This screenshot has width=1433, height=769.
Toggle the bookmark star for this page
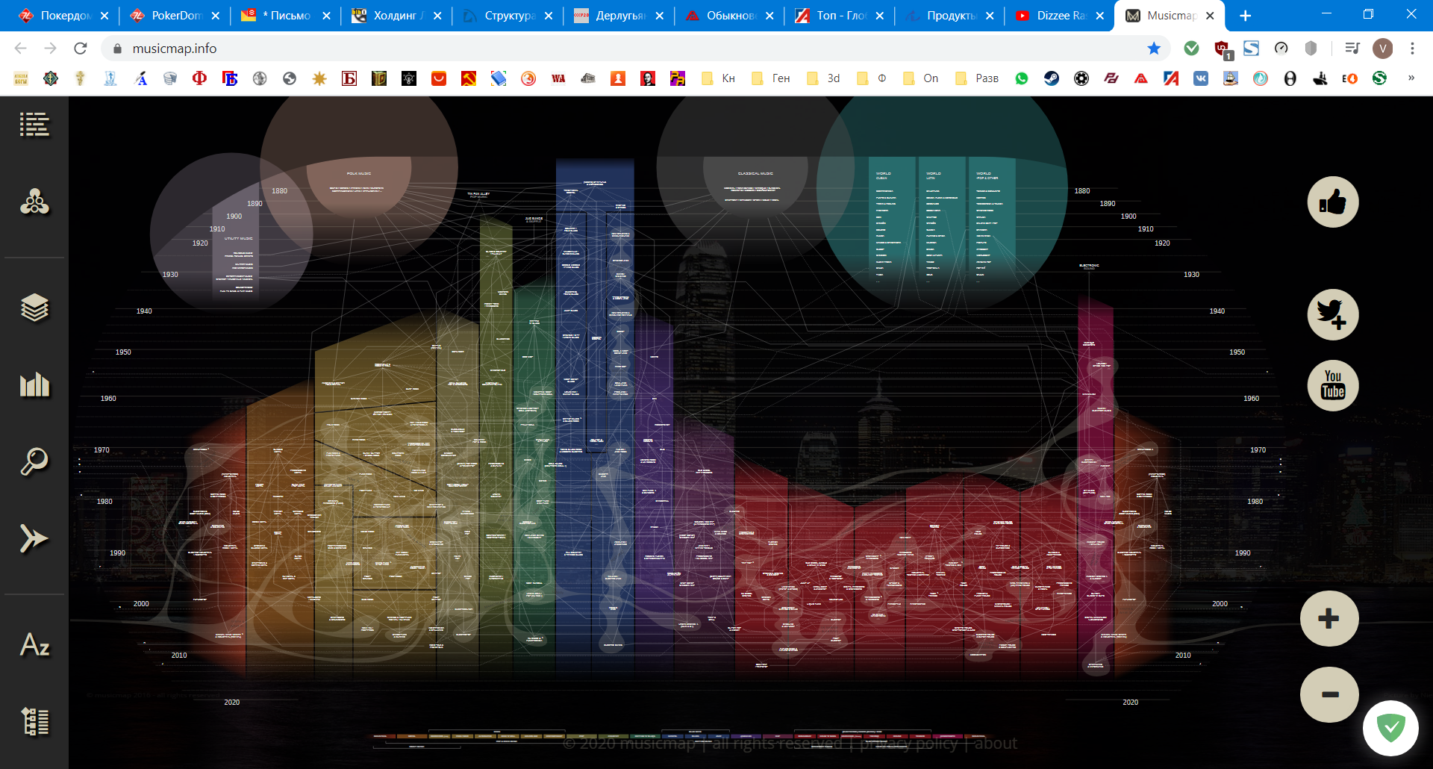pos(1154,49)
